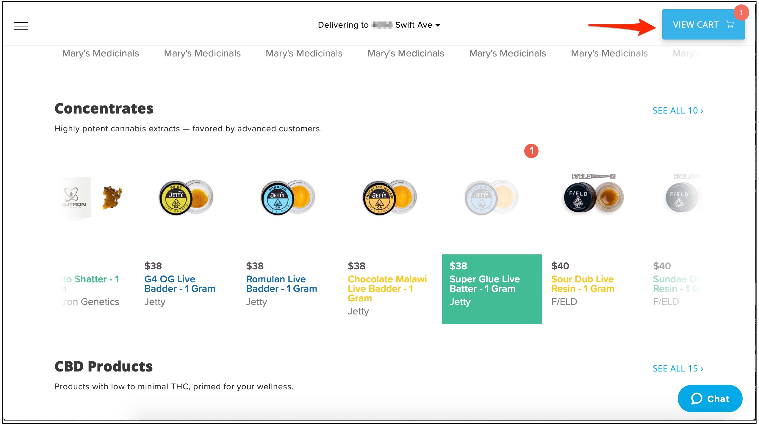Open Super Glue Live Batter product image

click(x=492, y=197)
